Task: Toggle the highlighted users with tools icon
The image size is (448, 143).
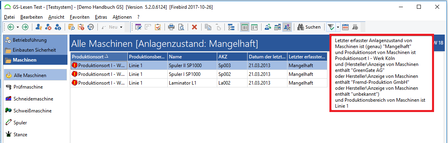Action: point(287,27)
